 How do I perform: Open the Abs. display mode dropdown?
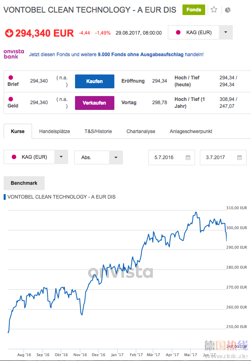116,158
